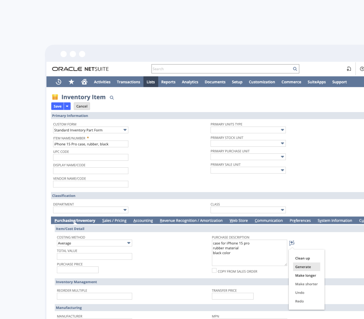This screenshot has height=319, width=364.
Task: Open the Save button dropdown arrow
Action: click(x=67, y=106)
